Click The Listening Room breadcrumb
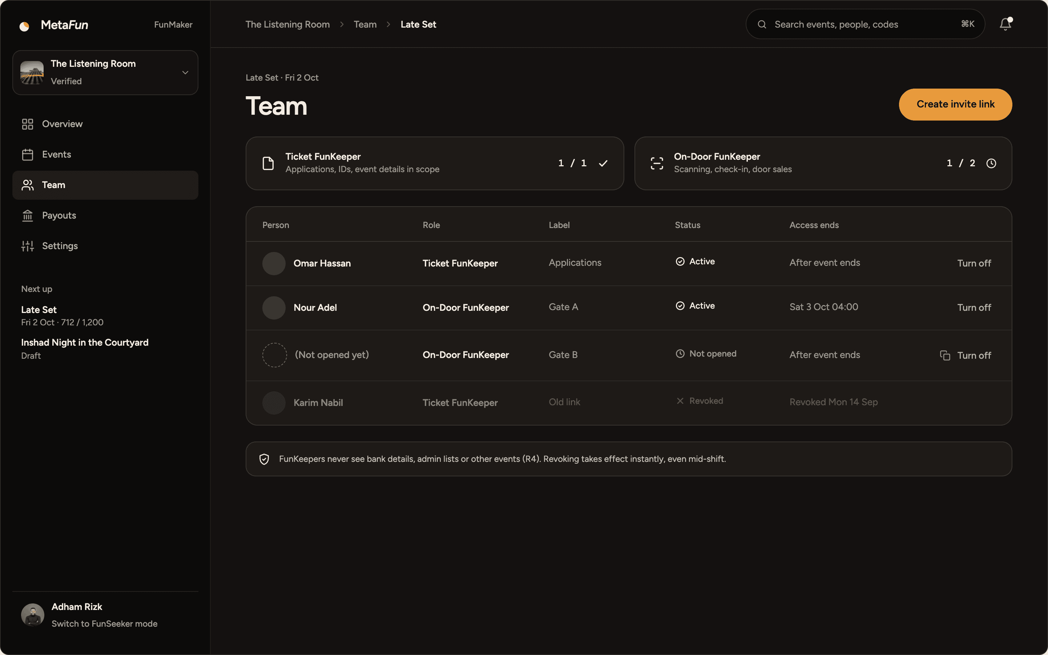1048x655 pixels. pos(287,24)
